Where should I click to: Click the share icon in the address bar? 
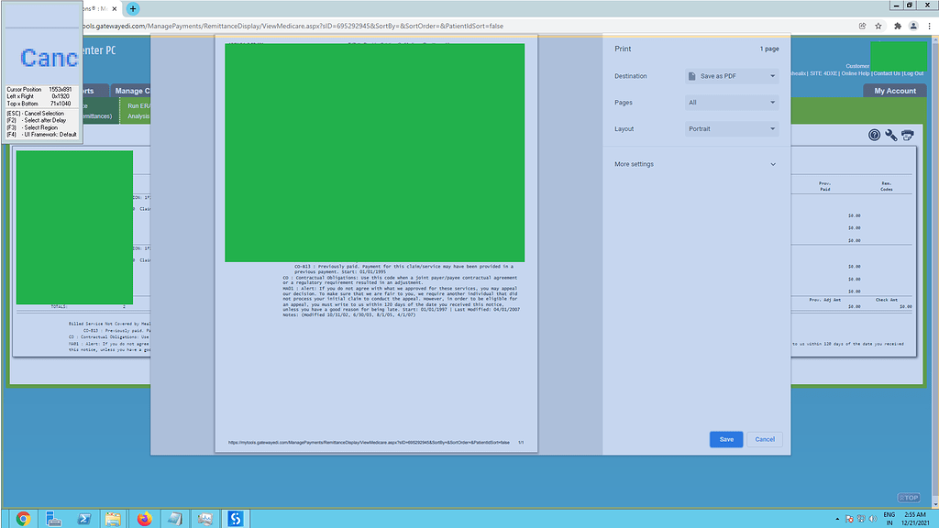coord(862,26)
